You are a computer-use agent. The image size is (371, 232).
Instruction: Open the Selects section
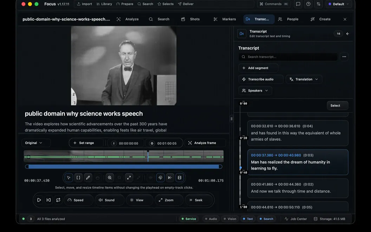[x=165, y=4]
